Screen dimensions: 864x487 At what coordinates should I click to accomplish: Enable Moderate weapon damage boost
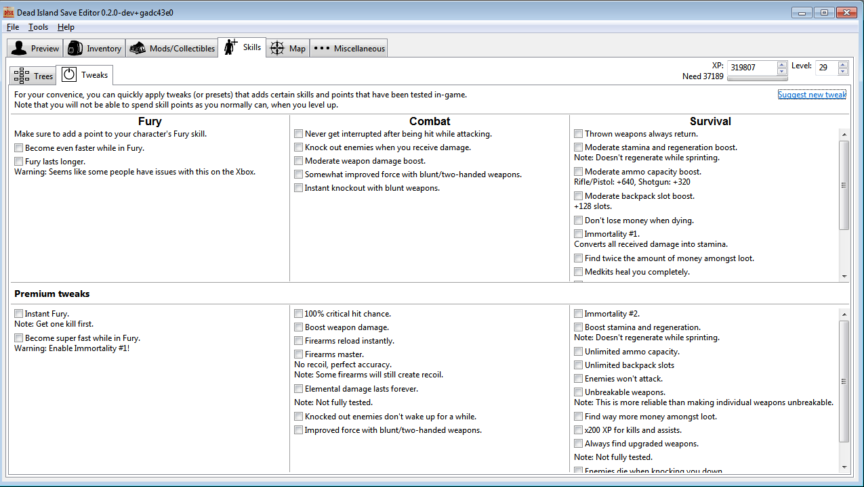click(299, 161)
